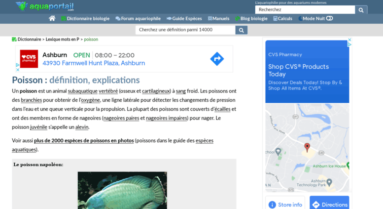Screen dimensions: 383x209
Task: Click the Poisson définition heading
Action: 76,80
